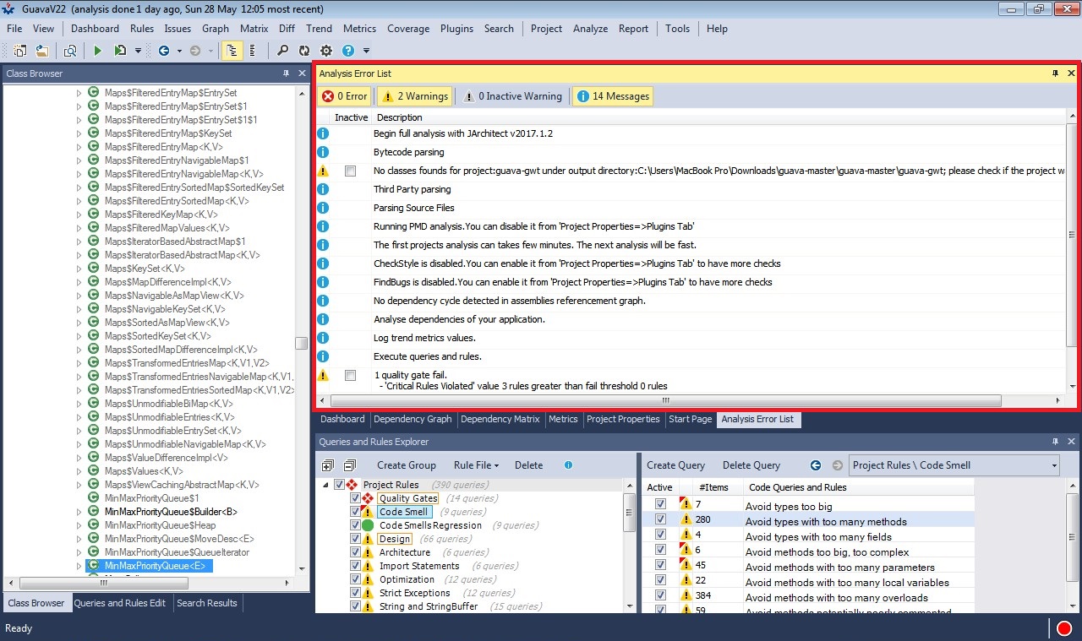Check the Inactive box for guava-gwt warning
Image resolution: width=1082 pixels, height=641 pixels.
350,171
